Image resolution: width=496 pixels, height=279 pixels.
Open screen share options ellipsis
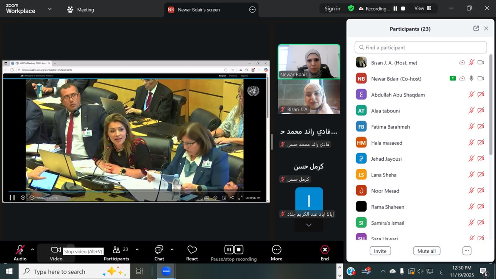252,10
